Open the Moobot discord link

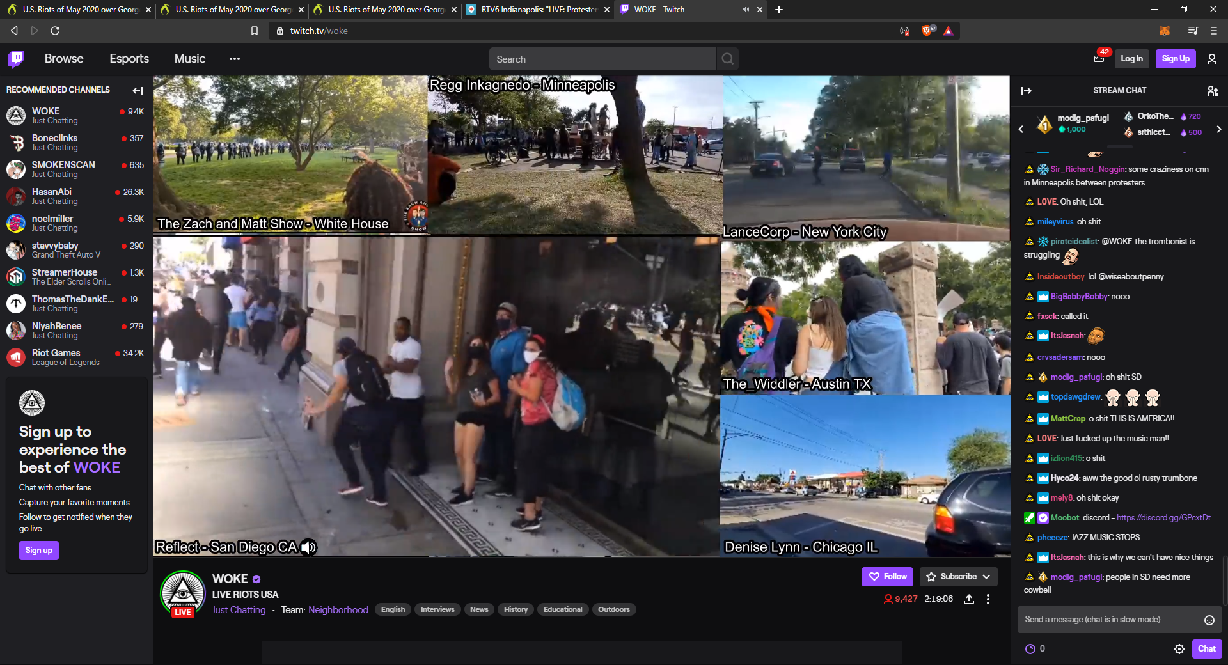click(1163, 518)
